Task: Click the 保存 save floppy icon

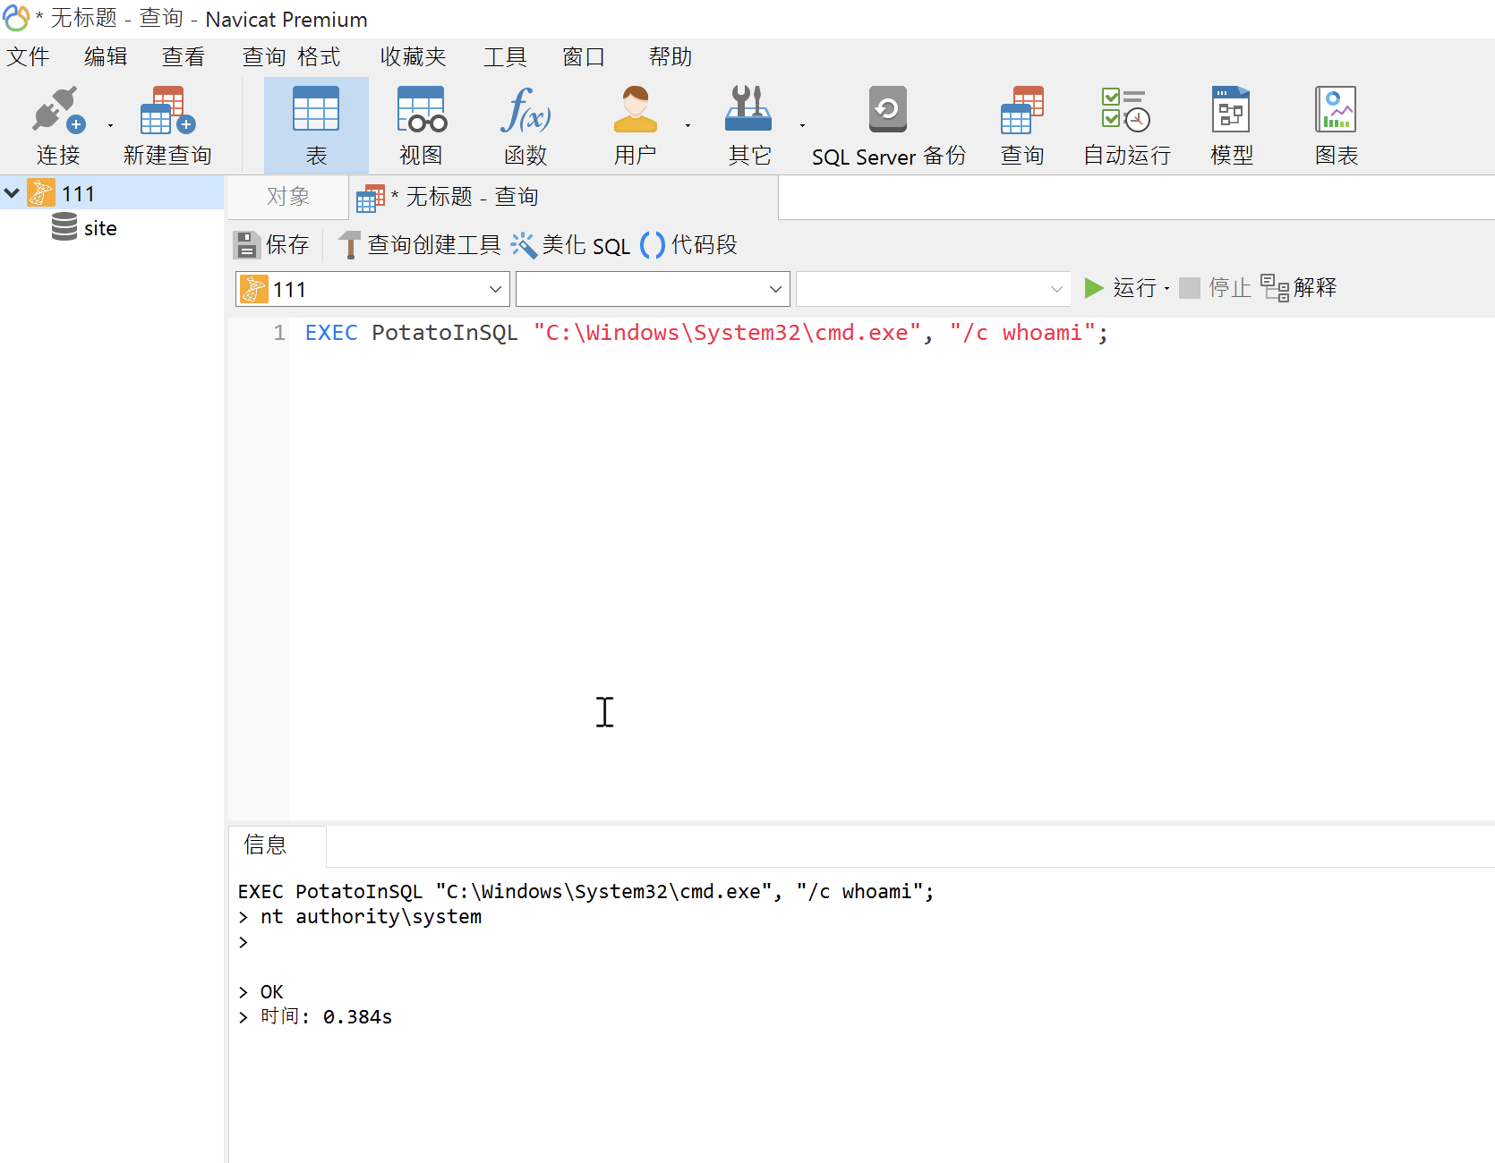Action: pos(246,244)
